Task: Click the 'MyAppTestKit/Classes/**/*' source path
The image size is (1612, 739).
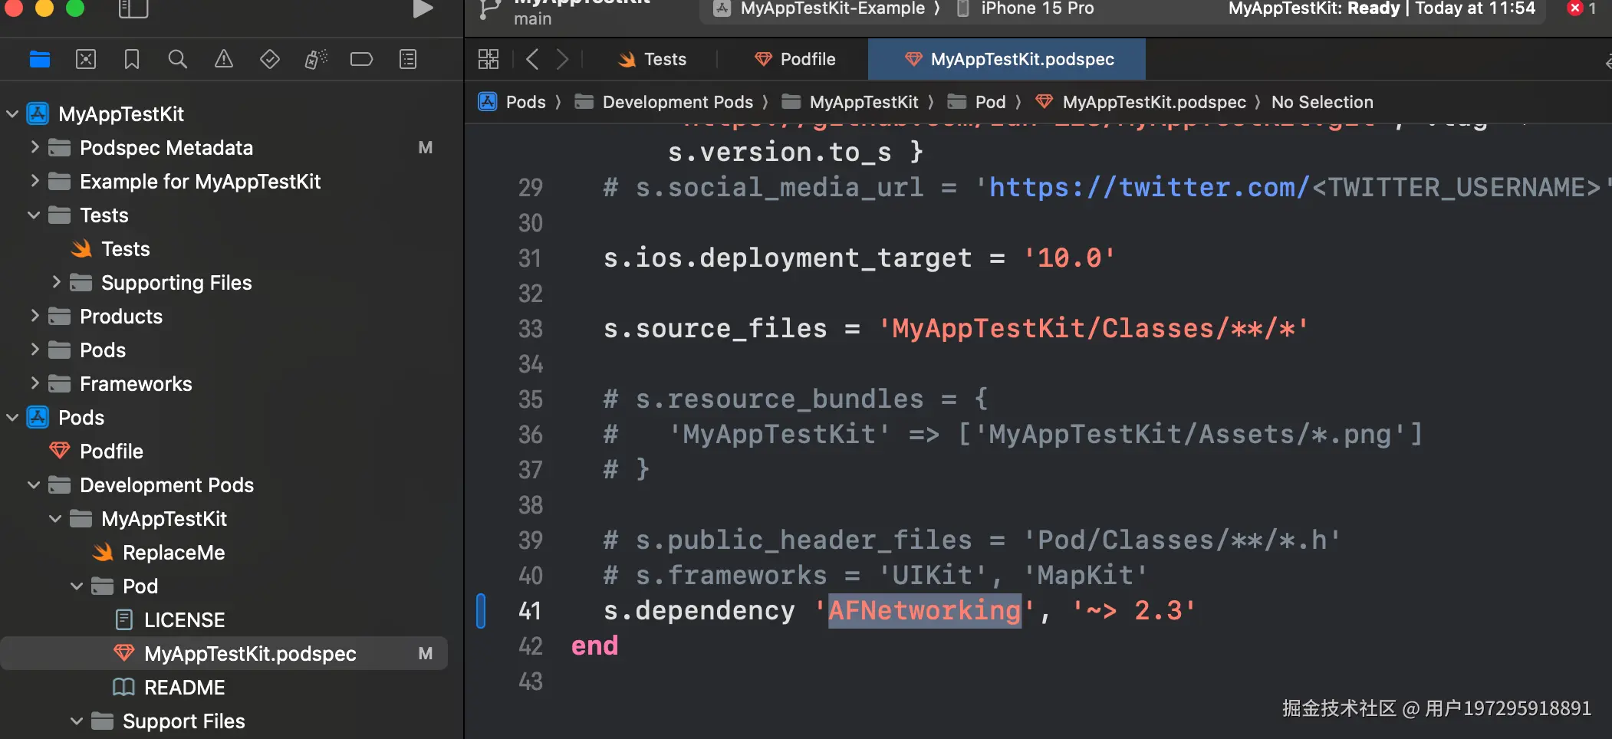Action: click(1094, 329)
